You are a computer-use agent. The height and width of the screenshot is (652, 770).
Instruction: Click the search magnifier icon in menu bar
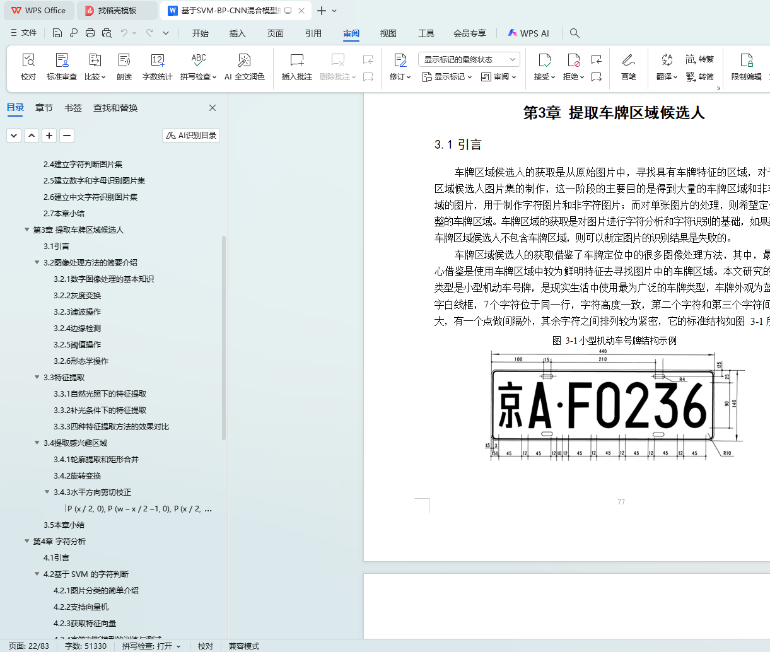point(575,33)
